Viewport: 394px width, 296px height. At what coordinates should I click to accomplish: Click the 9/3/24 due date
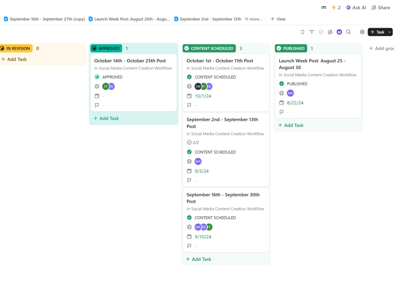(201, 171)
